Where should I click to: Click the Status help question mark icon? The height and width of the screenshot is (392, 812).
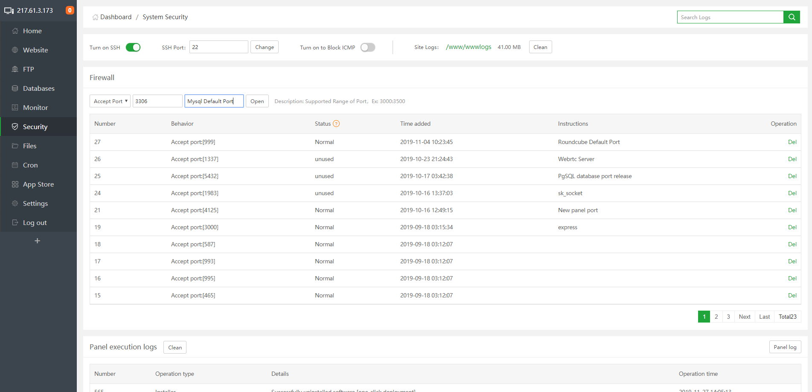(x=336, y=124)
